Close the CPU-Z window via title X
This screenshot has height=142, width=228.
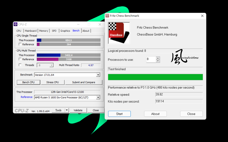click(100, 24)
